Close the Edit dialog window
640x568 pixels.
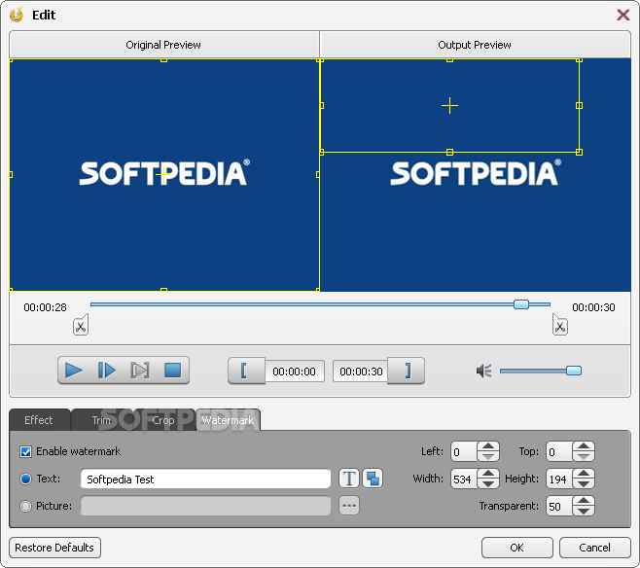point(622,16)
